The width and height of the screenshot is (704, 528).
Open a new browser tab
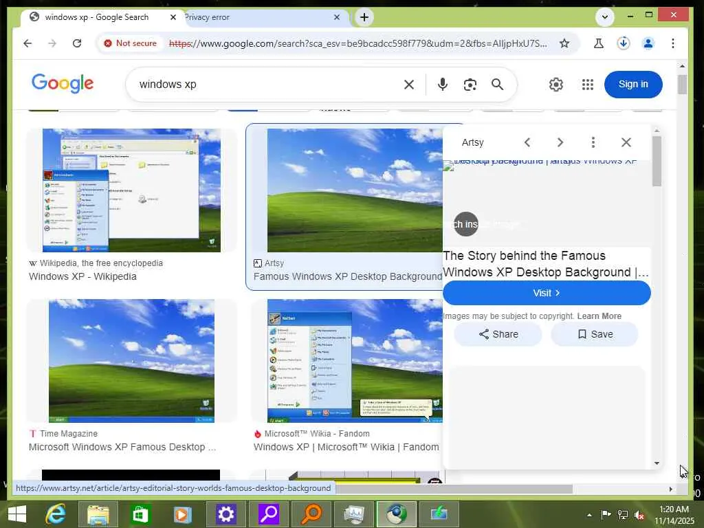point(364,17)
